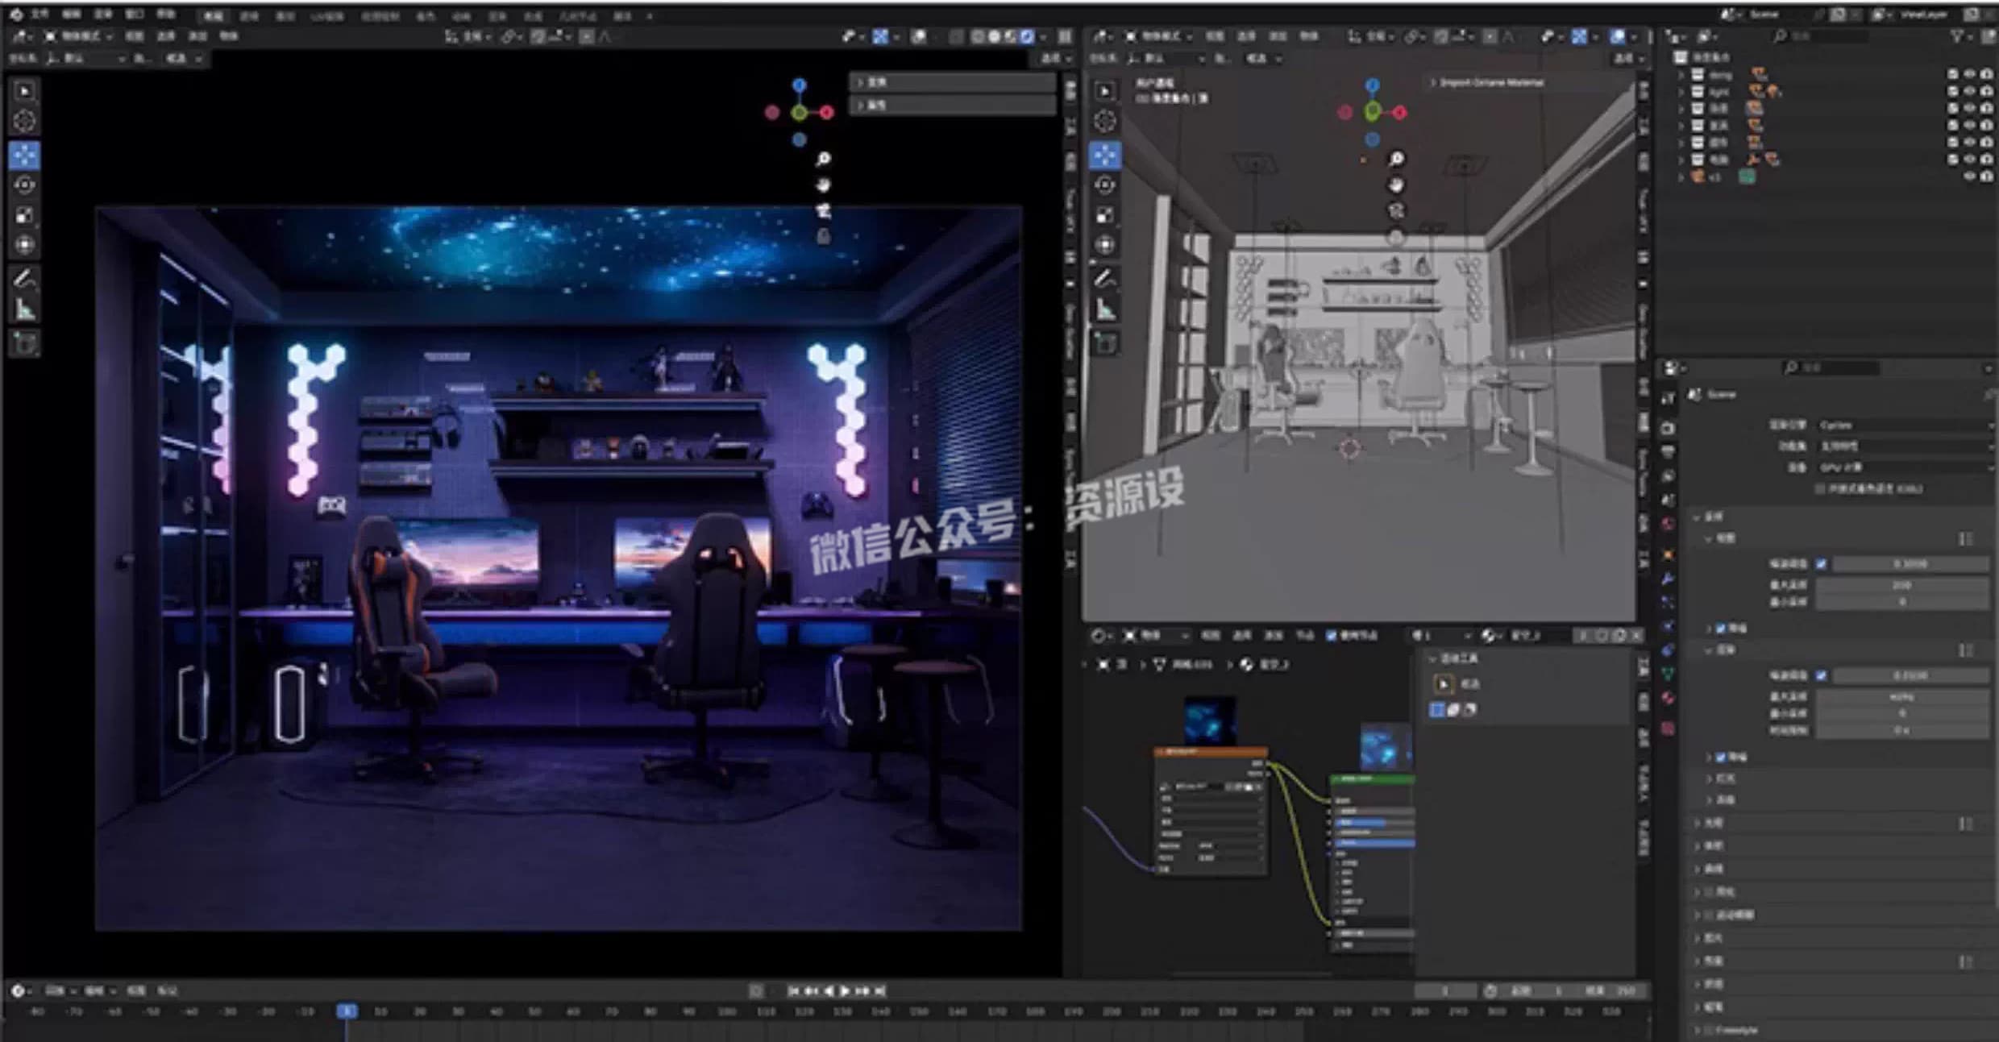This screenshot has width=1999, height=1042.
Task: Click the blue timeline playhead marker
Action: tap(347, 1011)
